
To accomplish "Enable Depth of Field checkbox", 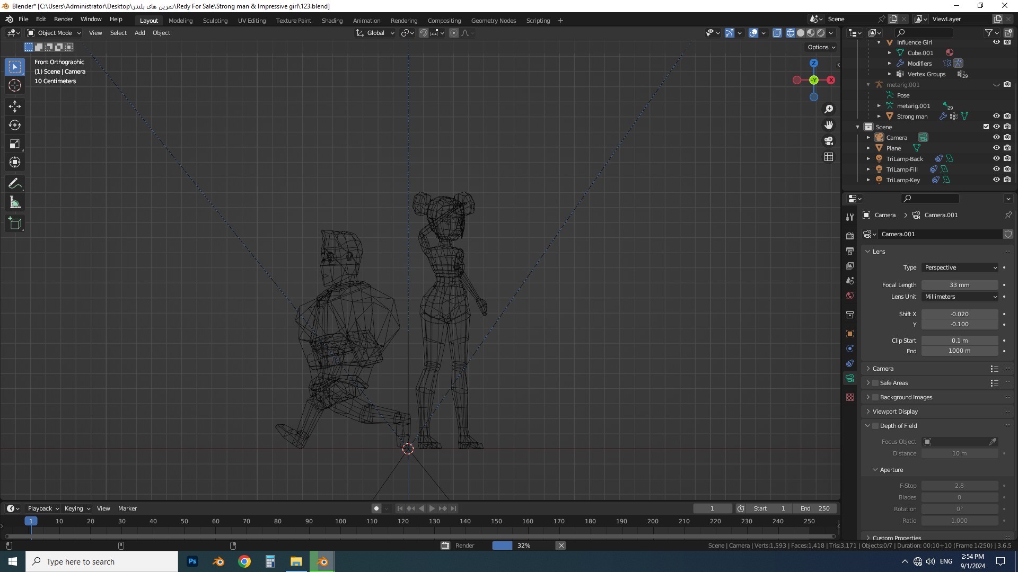I will click(875, 426).
